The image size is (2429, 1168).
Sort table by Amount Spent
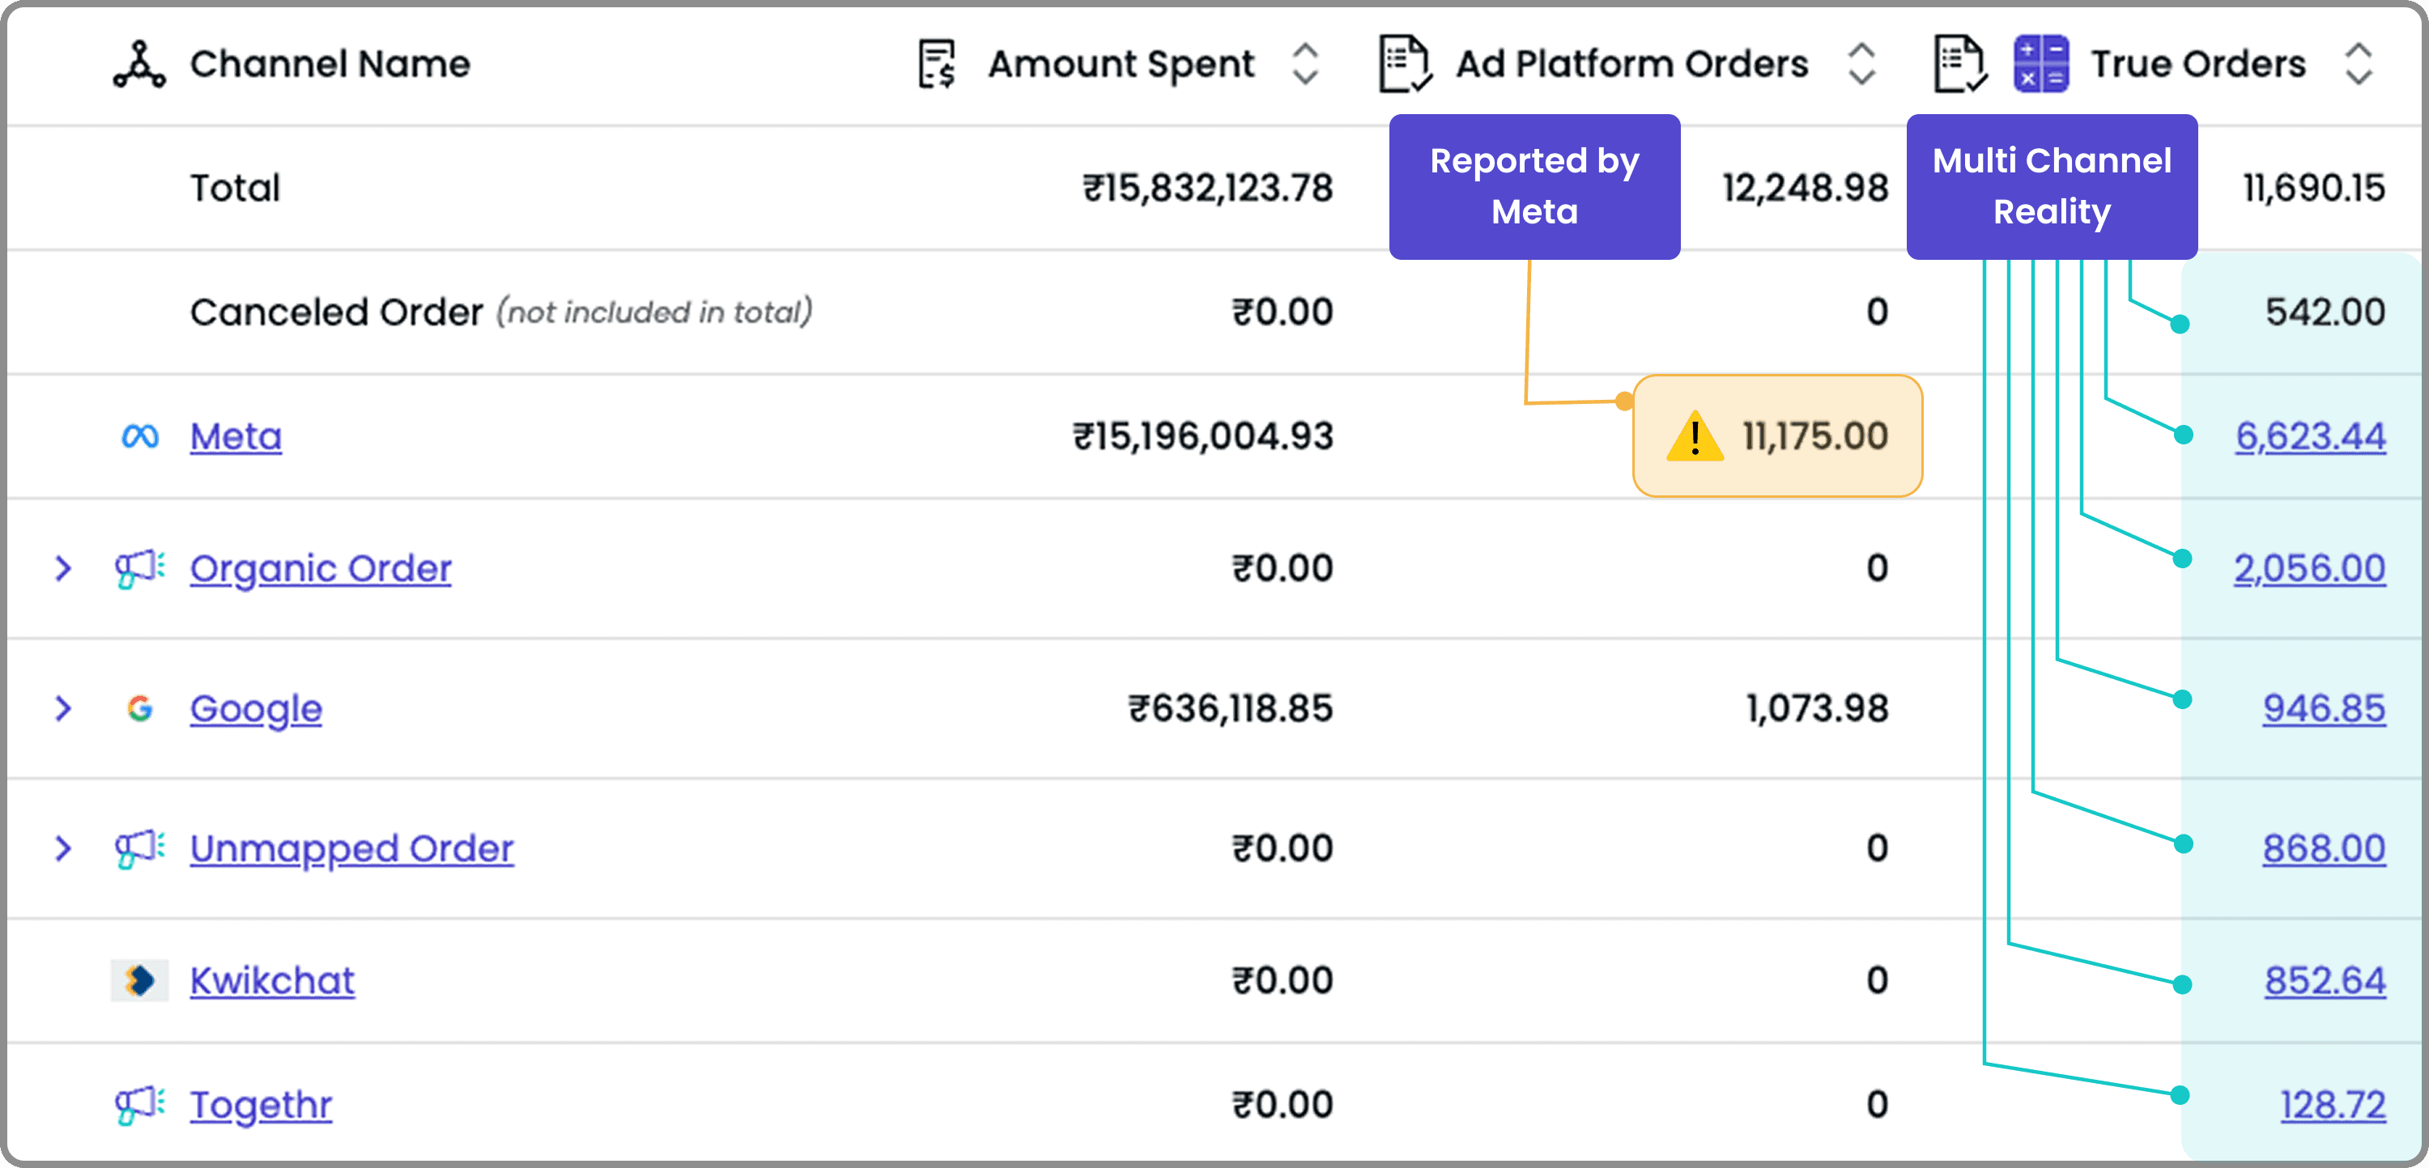[1305, 64]
